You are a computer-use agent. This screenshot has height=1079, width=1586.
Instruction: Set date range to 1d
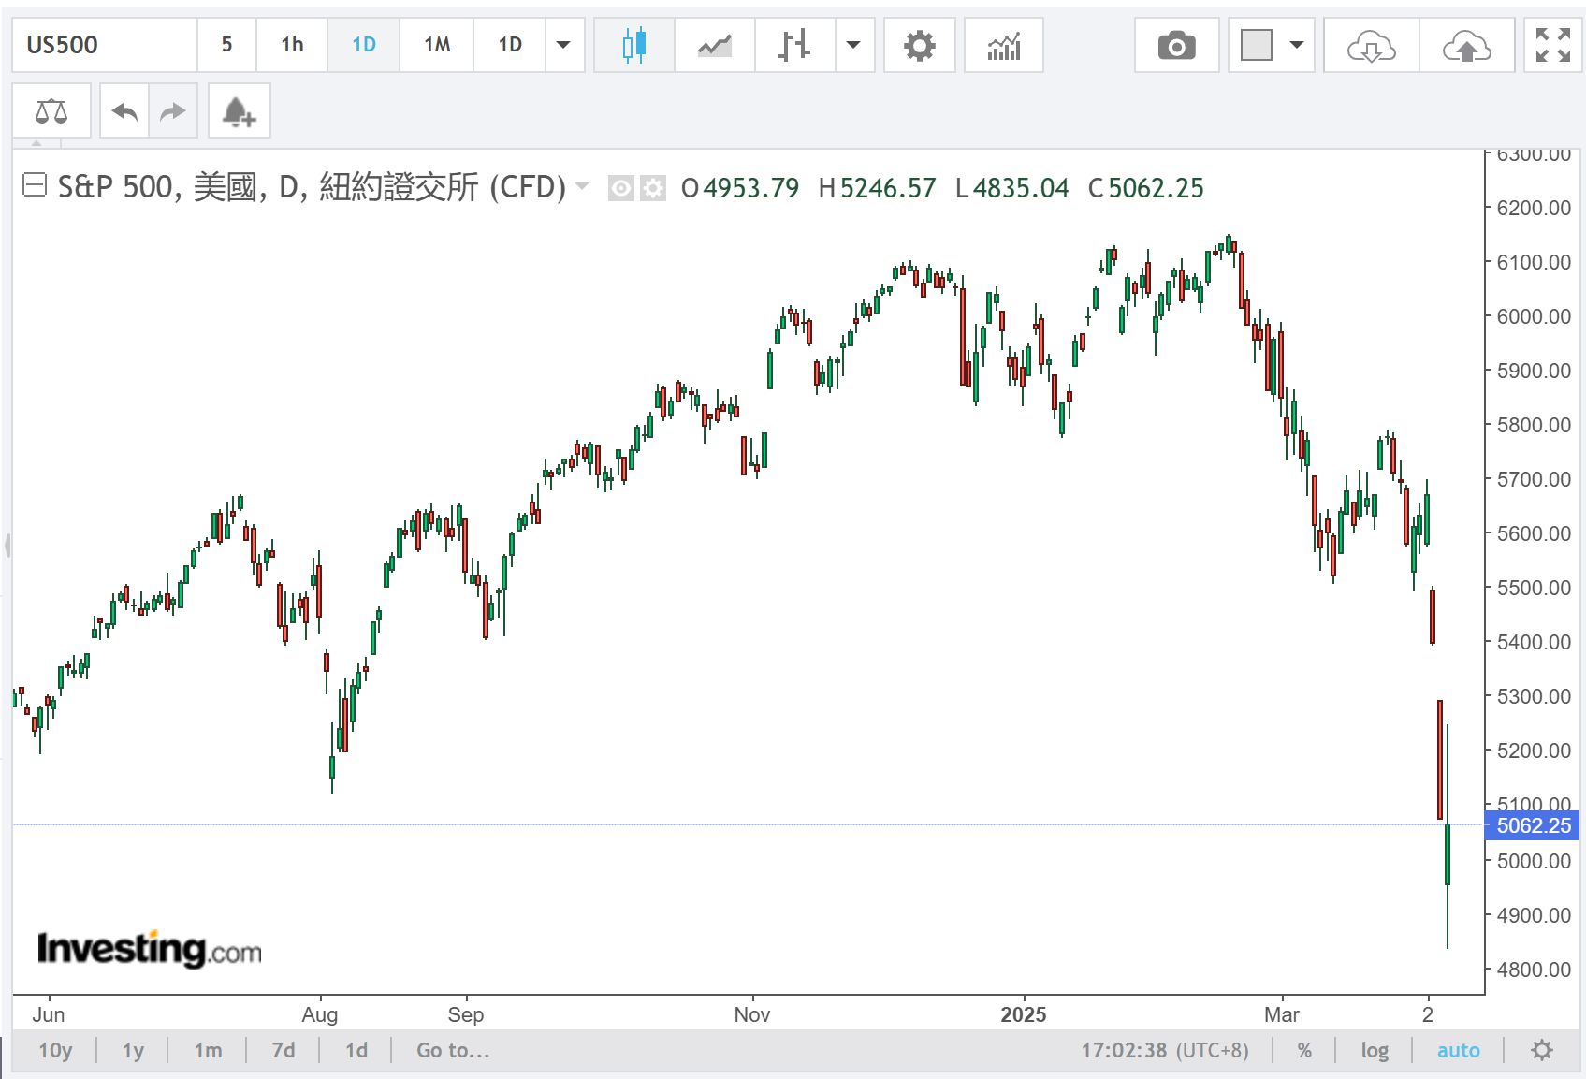(356, 1050)
